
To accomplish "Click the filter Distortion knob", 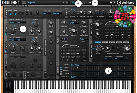I will (84, 32).
